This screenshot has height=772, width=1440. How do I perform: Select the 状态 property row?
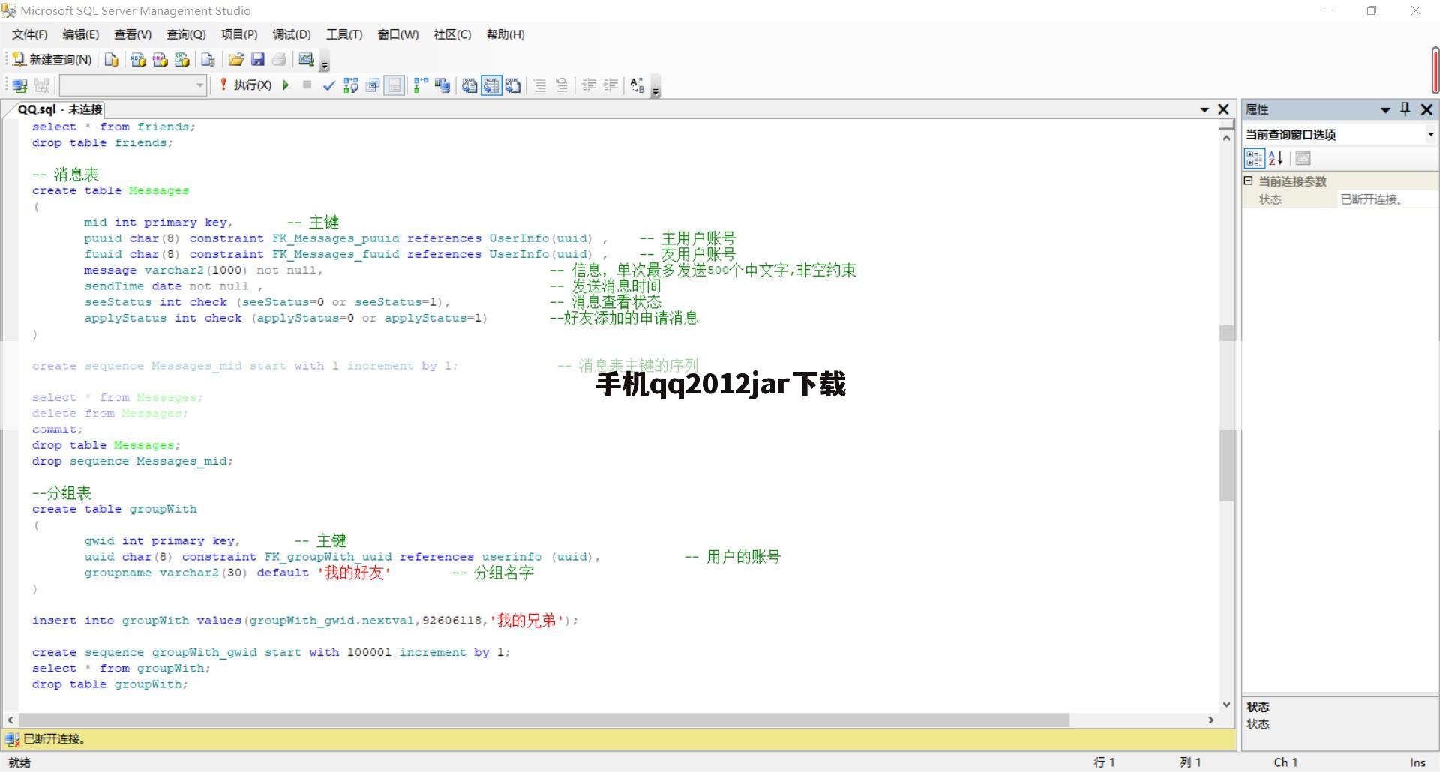[x=1340, y=199]
